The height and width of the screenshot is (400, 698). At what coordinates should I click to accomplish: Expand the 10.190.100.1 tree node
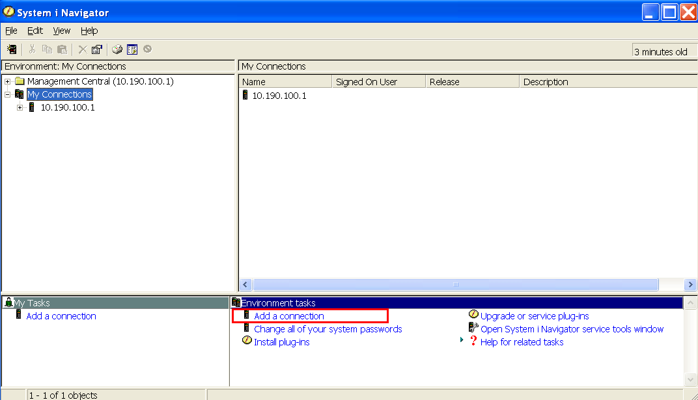click(x=20, y=107)
